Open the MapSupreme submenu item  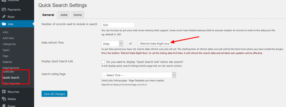tap(11, 68)
